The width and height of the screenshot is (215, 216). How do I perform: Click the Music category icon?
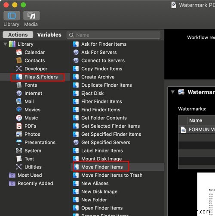19,118
